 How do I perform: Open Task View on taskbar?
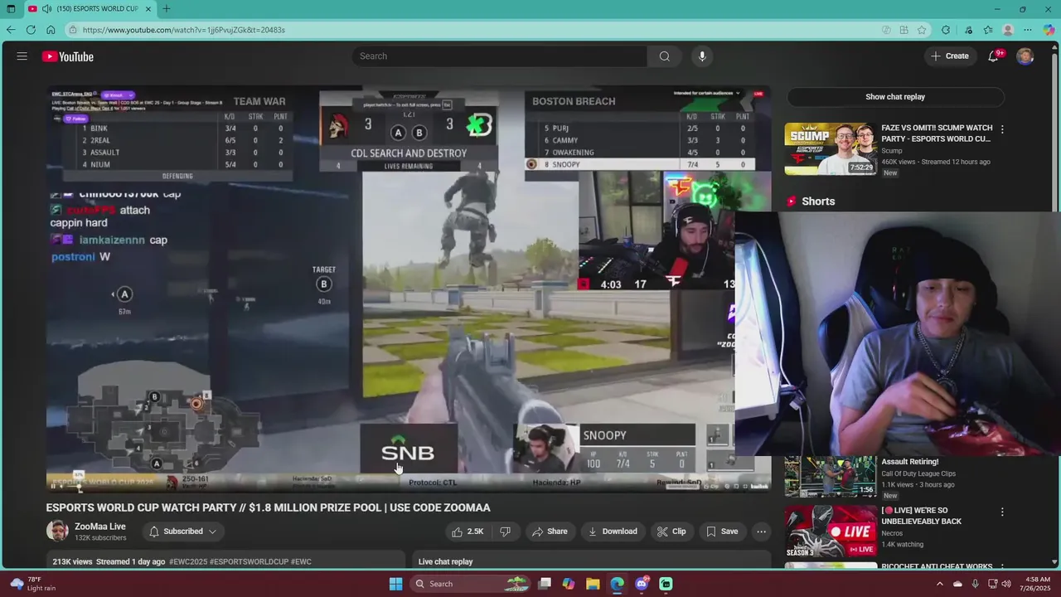pyautogui.click(x=545, y=584)
